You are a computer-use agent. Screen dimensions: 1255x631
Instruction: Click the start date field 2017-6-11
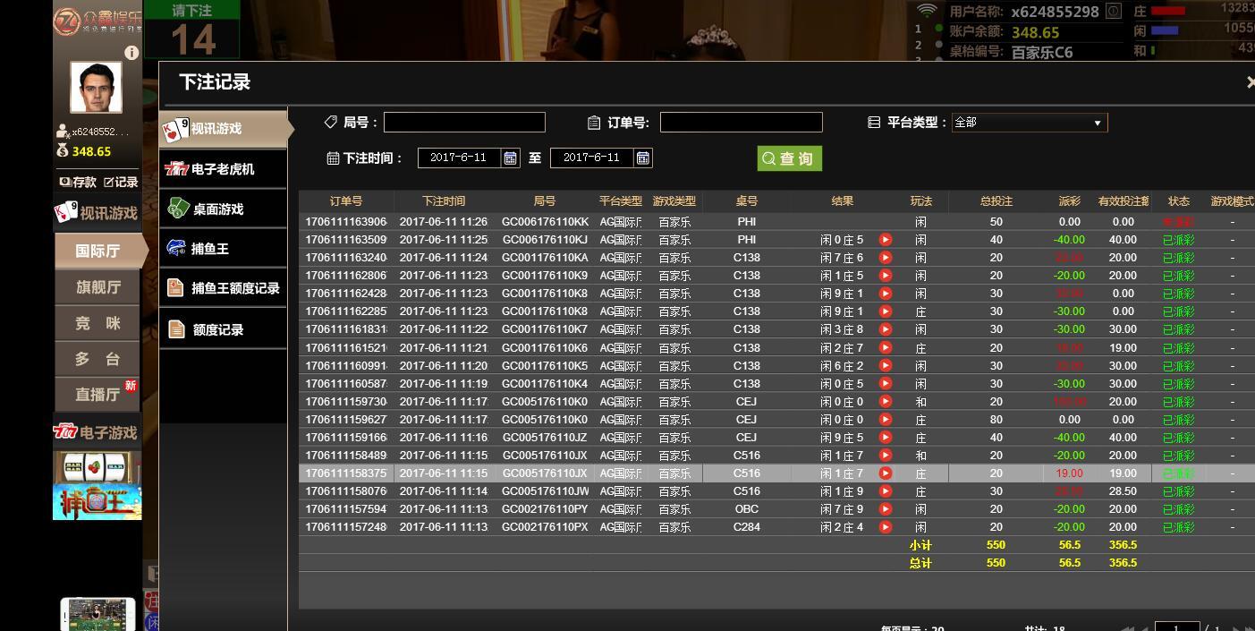pyautogui.click(x=459, y=158)
